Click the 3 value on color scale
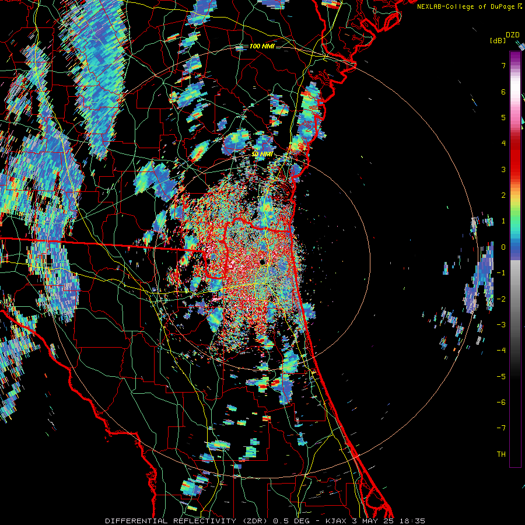This screenshot has height=525, width=525. coord(503,169)
